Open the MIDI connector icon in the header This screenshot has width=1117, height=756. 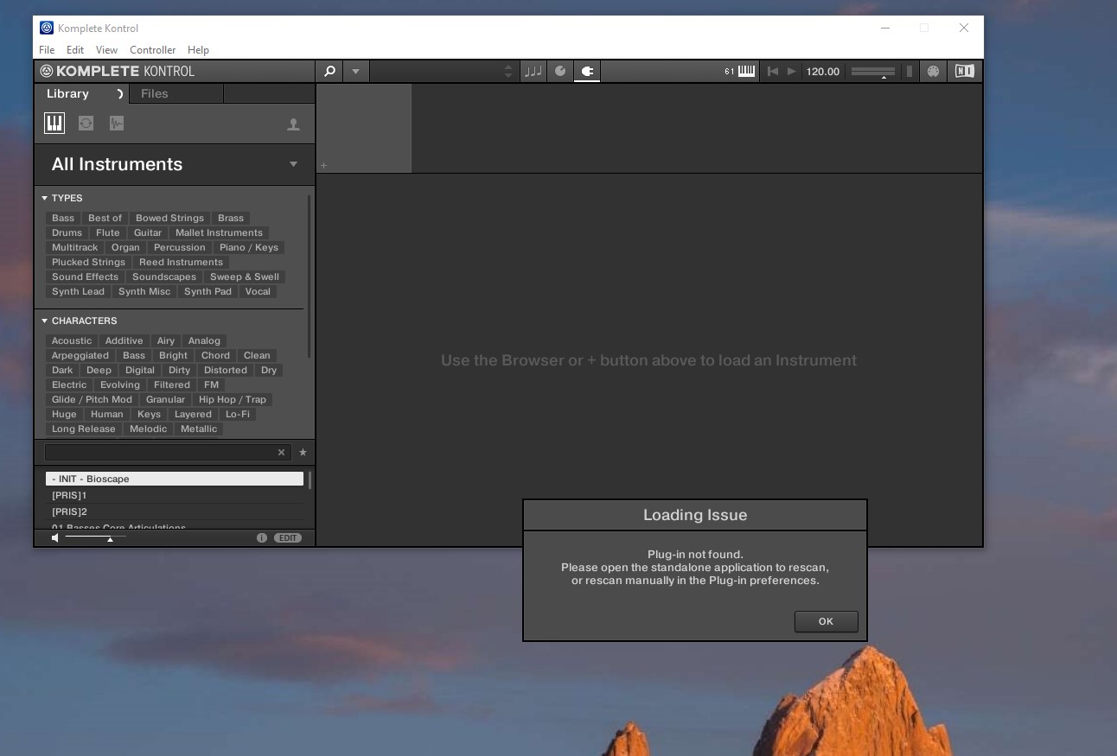pos(933,72)
